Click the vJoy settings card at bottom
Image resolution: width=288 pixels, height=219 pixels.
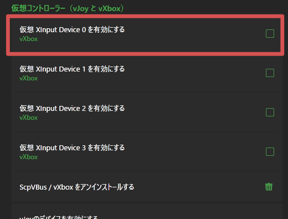tap(147, 211)
